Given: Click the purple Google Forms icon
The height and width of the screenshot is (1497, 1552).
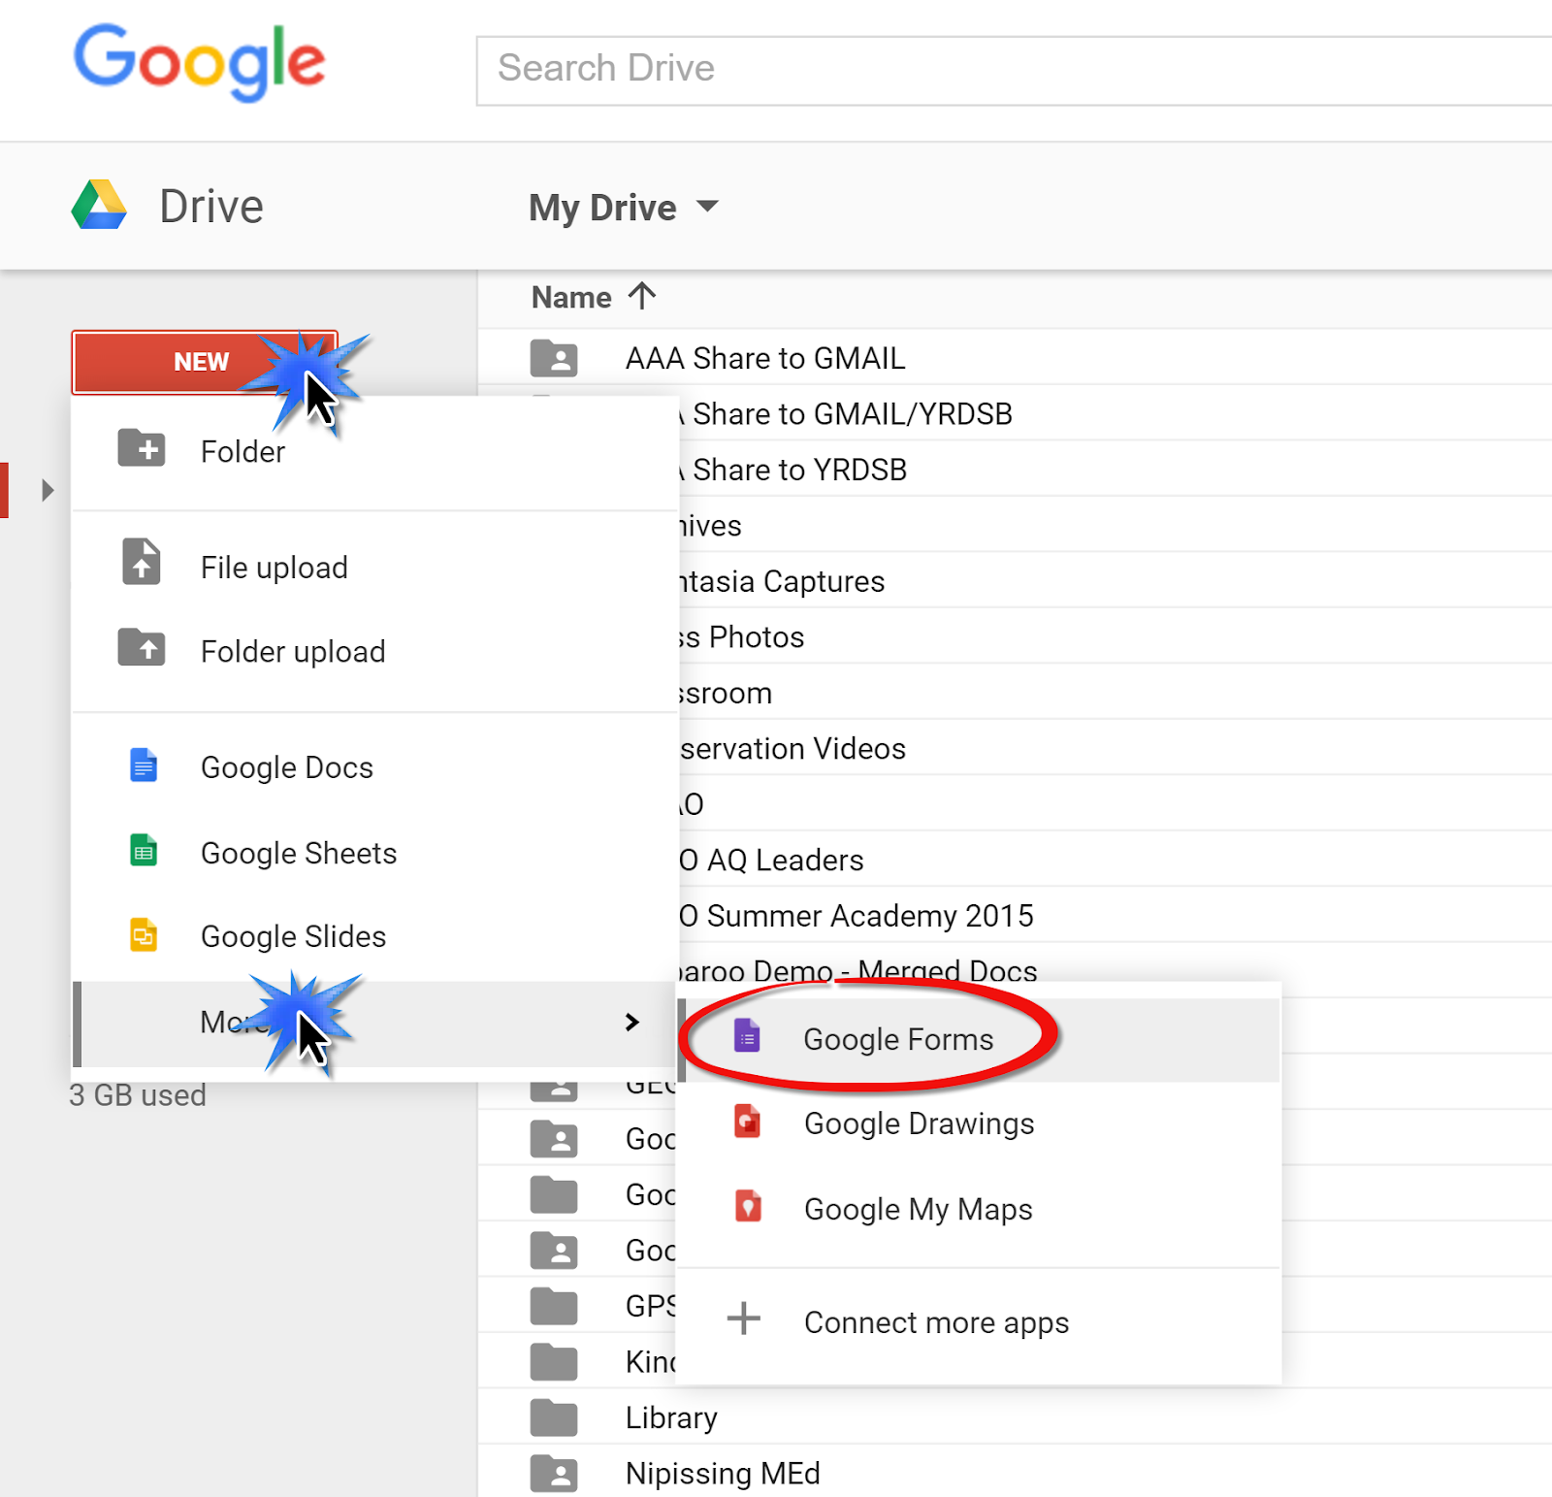Looking at the screenshot, I should coord(747,1037).
